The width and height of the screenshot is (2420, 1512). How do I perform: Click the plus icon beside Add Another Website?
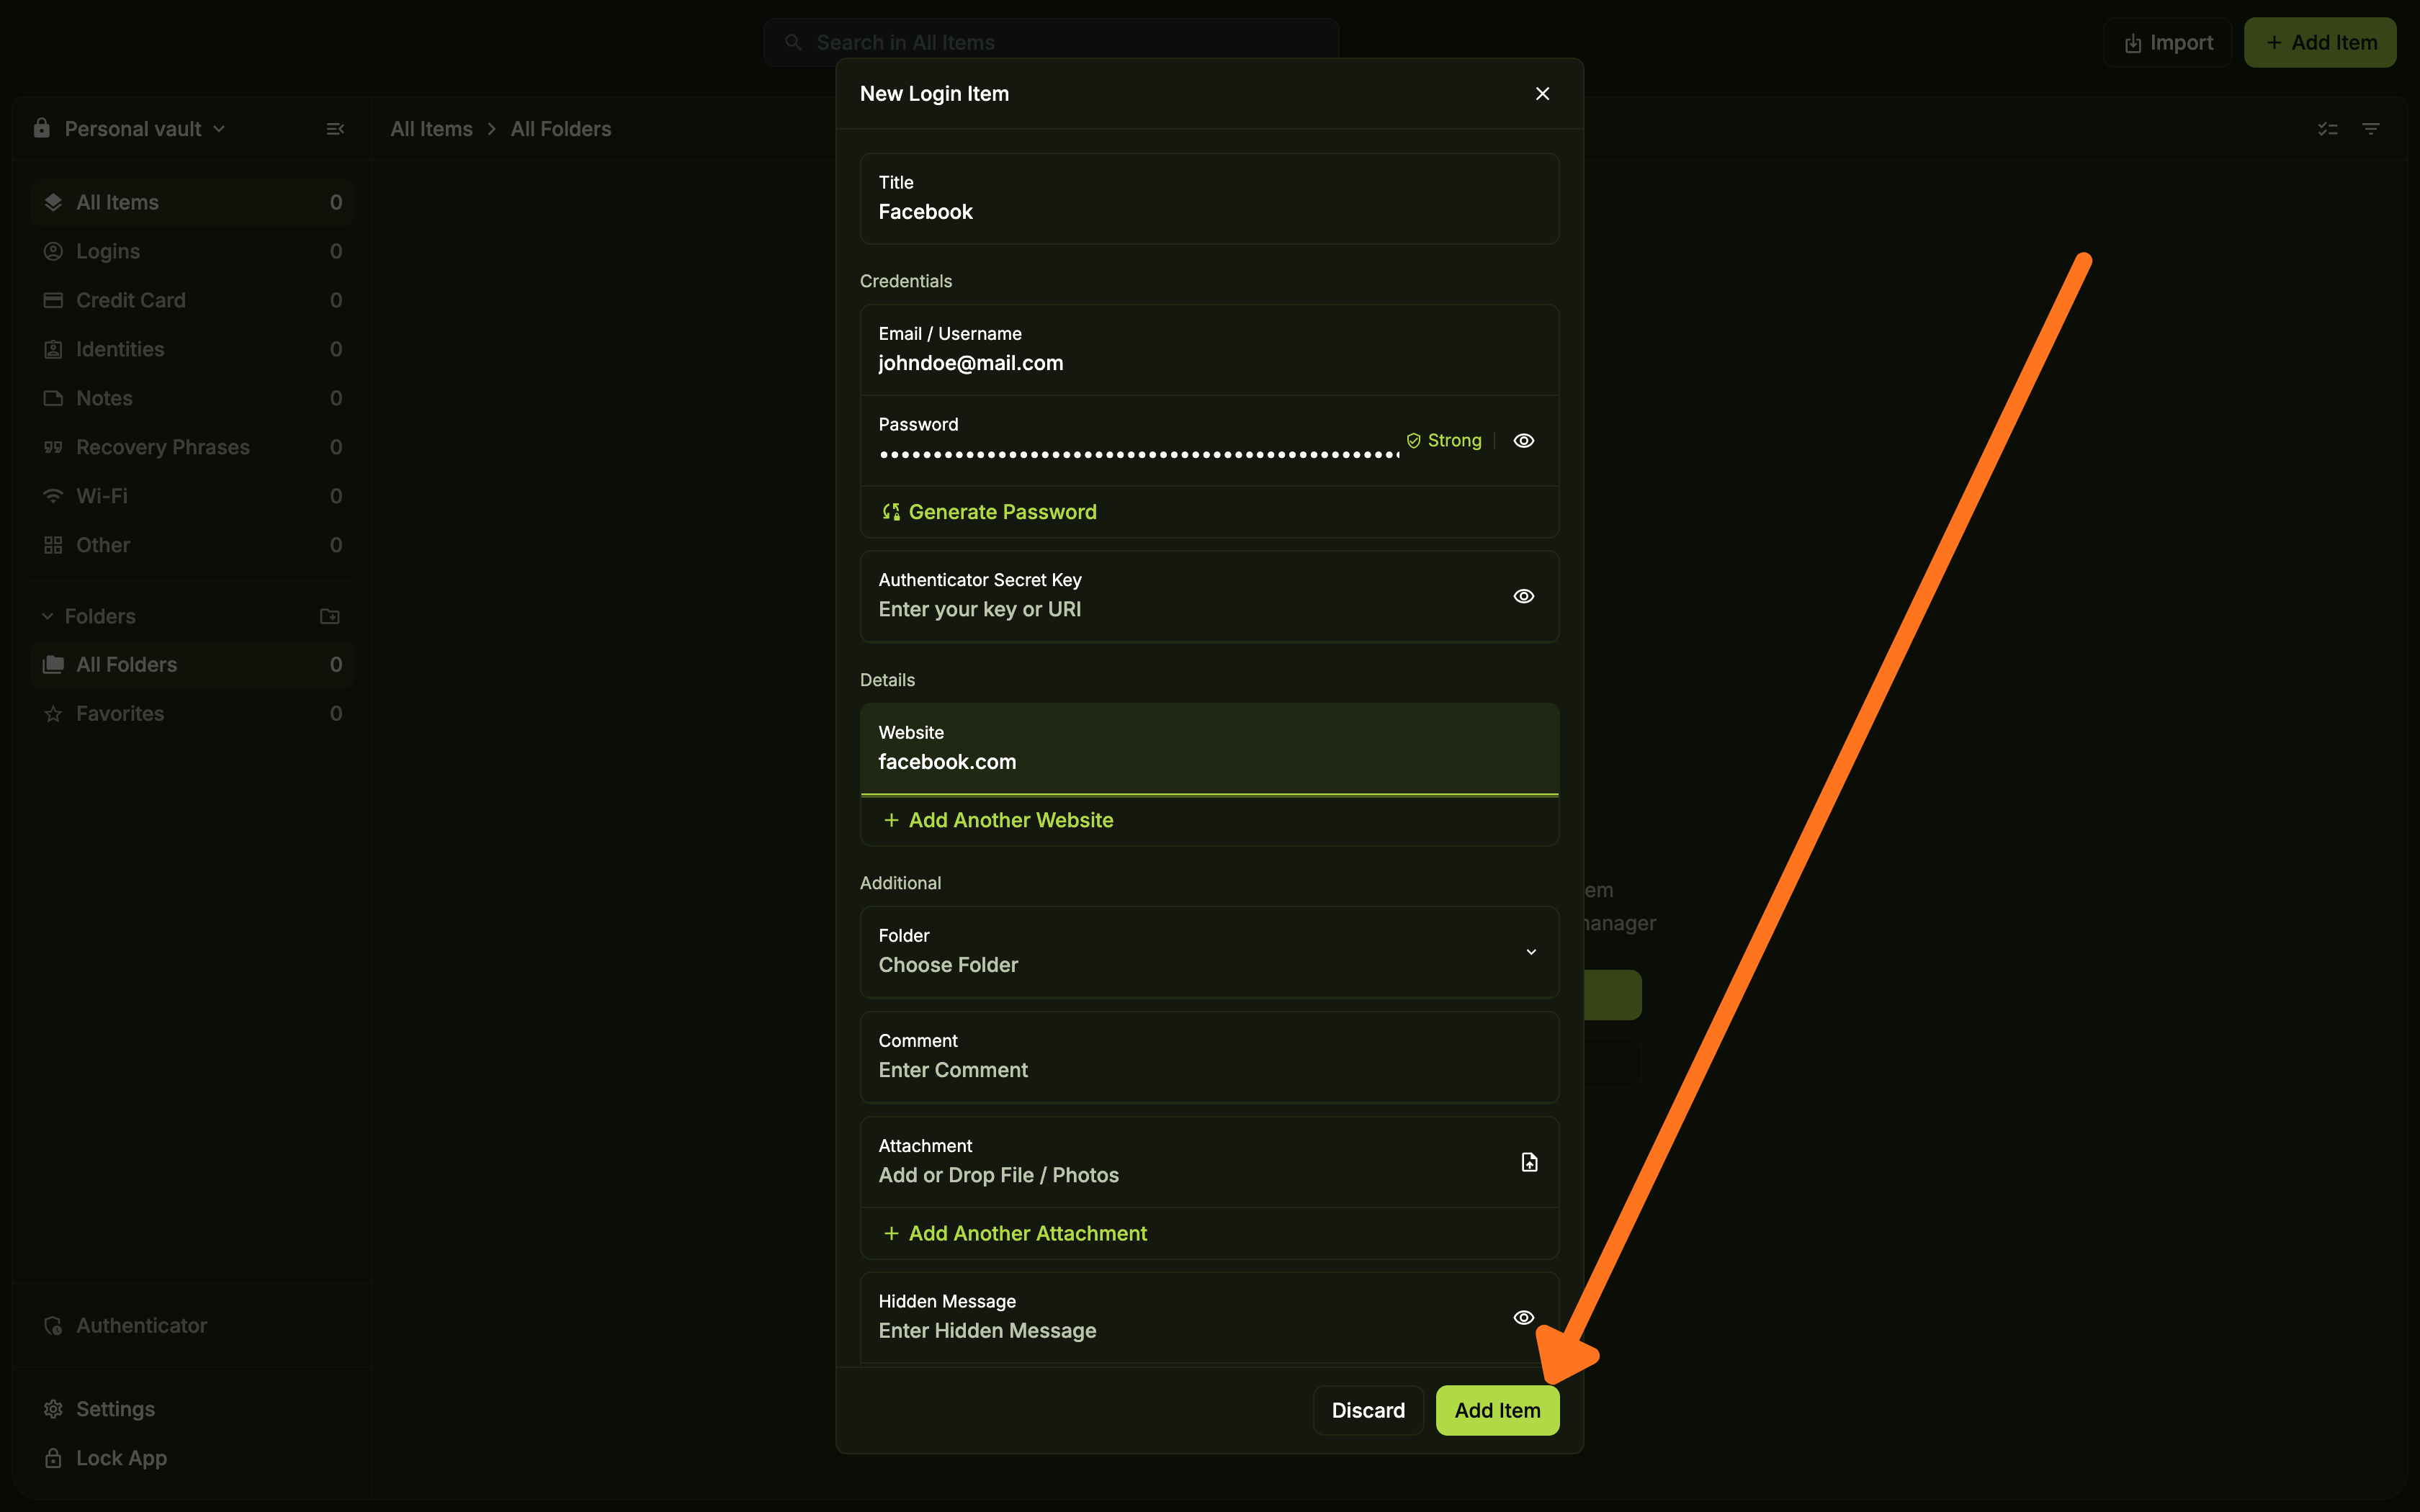[891, 820]
